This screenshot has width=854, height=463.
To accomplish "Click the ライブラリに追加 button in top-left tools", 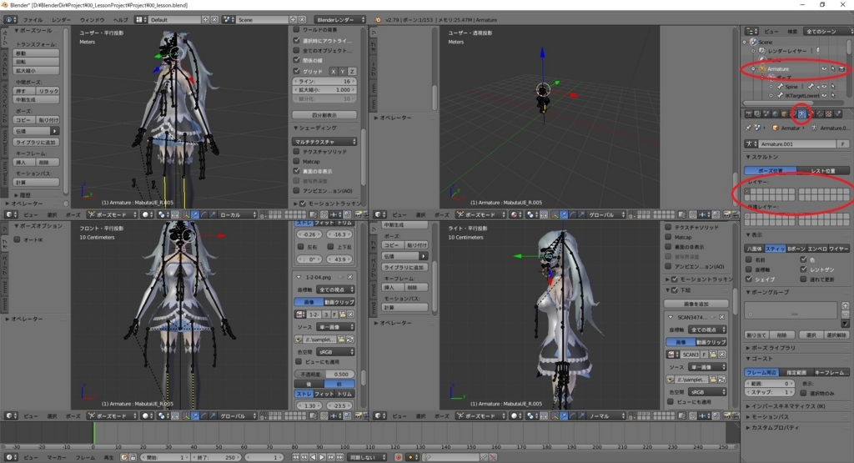I will [36, 142].
